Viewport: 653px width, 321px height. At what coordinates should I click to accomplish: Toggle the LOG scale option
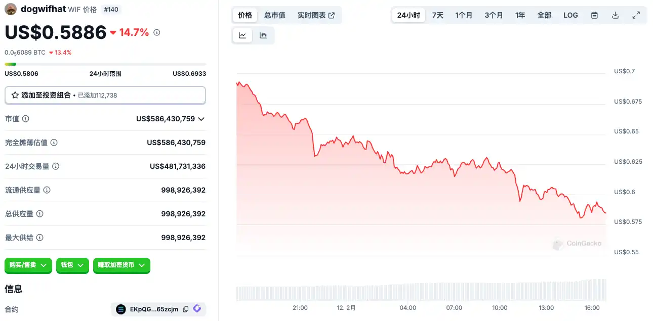570,15
